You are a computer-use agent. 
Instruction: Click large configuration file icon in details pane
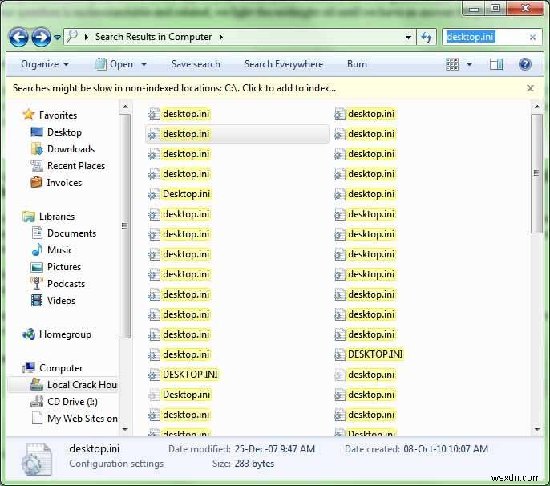(37, 460)
